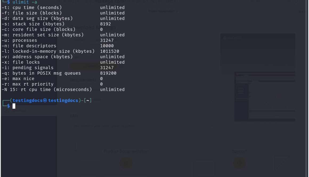Open Private Organization dropdown in browser behind

coord(163,11)
